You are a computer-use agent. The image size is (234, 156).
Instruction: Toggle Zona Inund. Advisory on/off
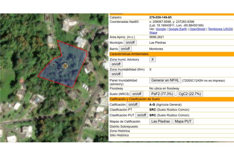point(116,64)
